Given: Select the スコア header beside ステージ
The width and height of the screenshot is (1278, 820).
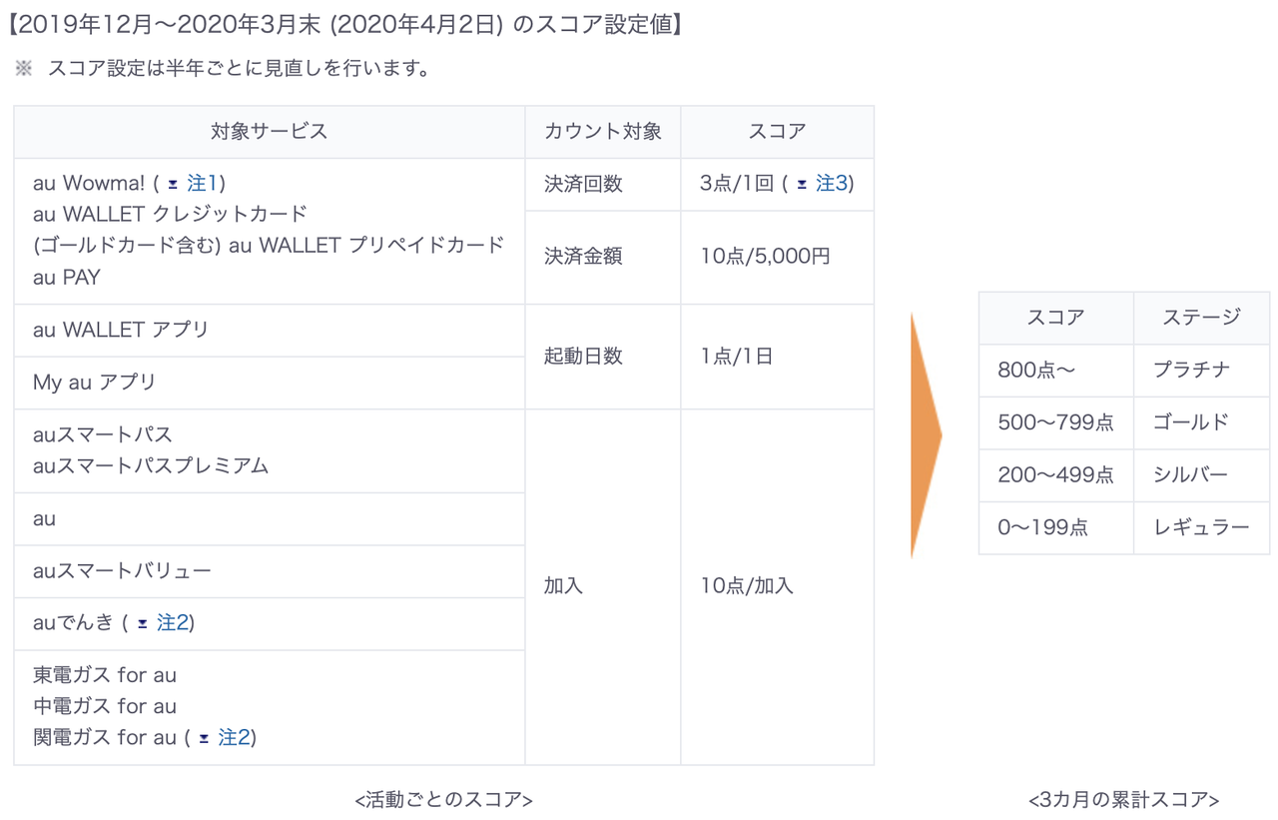Looking at the screenshot, I should tap(1056, 318).
